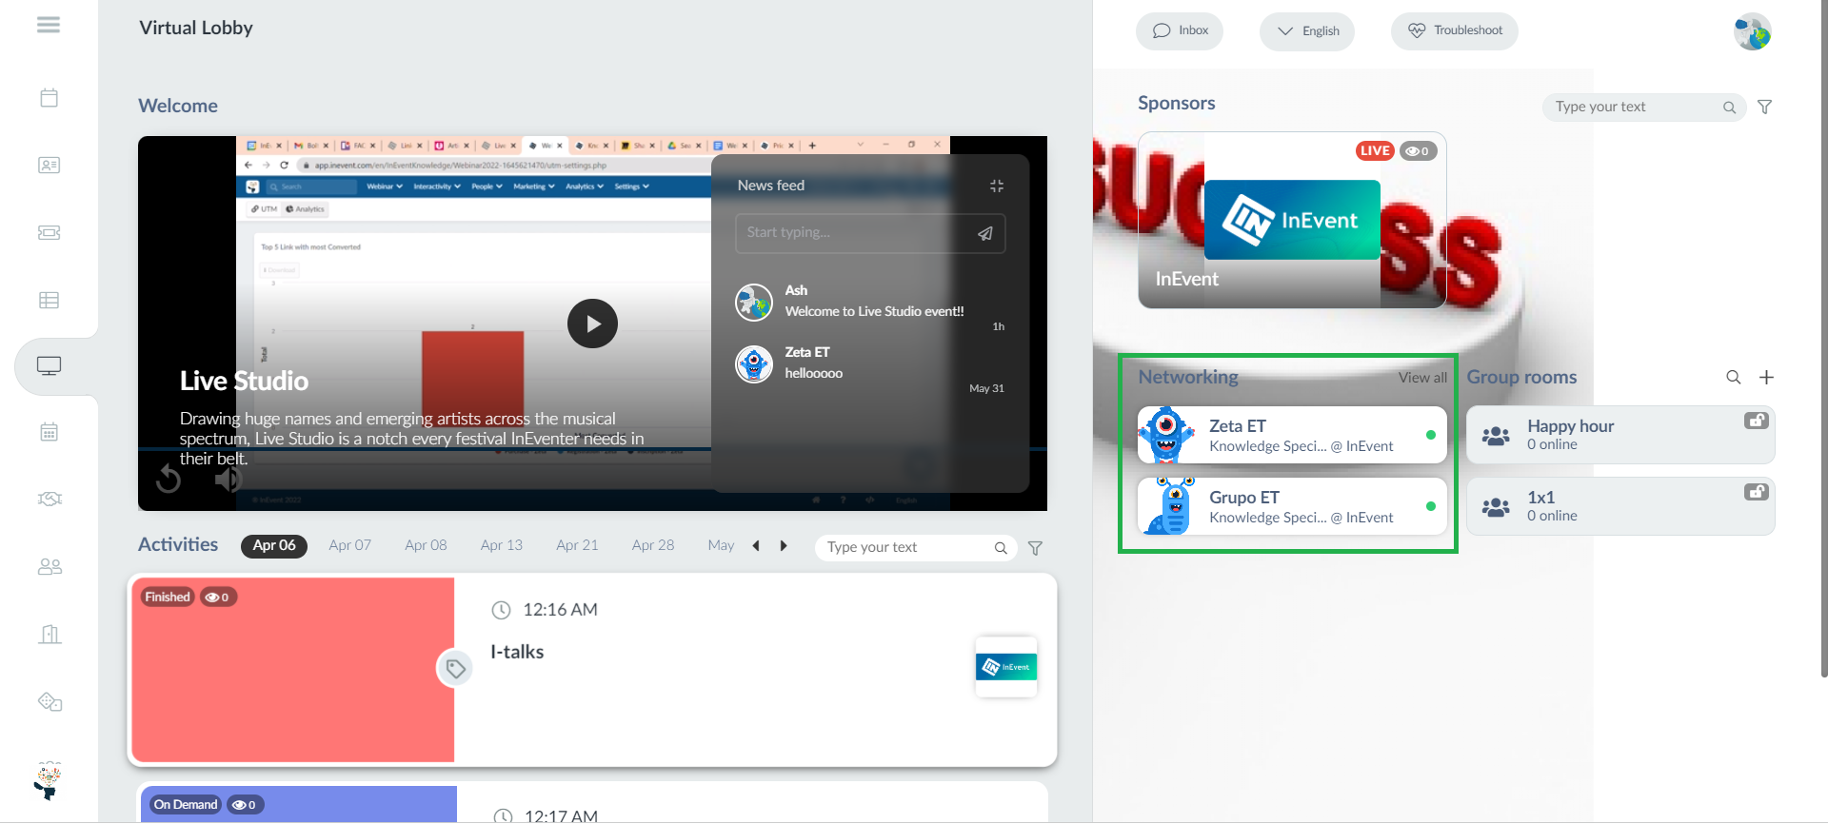Join the Happy hour group room
Viewport: 1828px width, 824px height.
point(1620,435)
